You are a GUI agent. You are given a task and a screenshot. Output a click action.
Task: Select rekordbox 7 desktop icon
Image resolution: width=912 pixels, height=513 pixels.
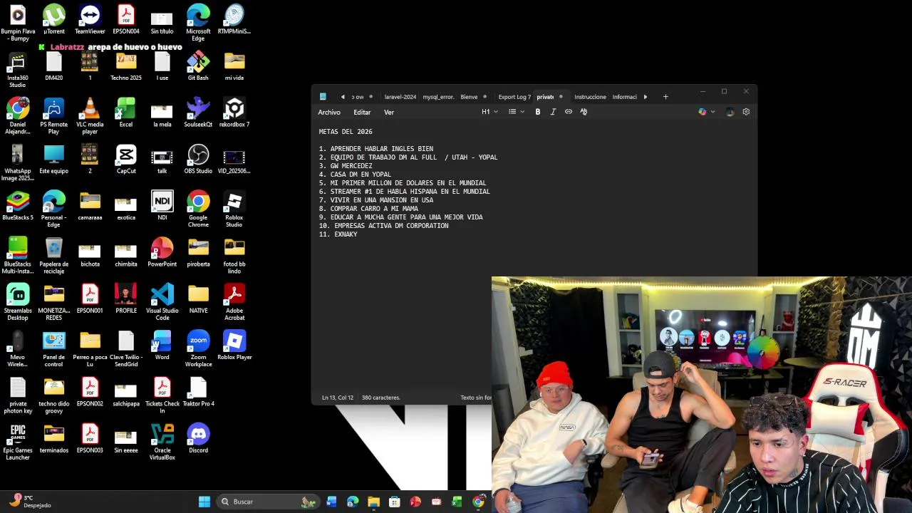point(234,113)
